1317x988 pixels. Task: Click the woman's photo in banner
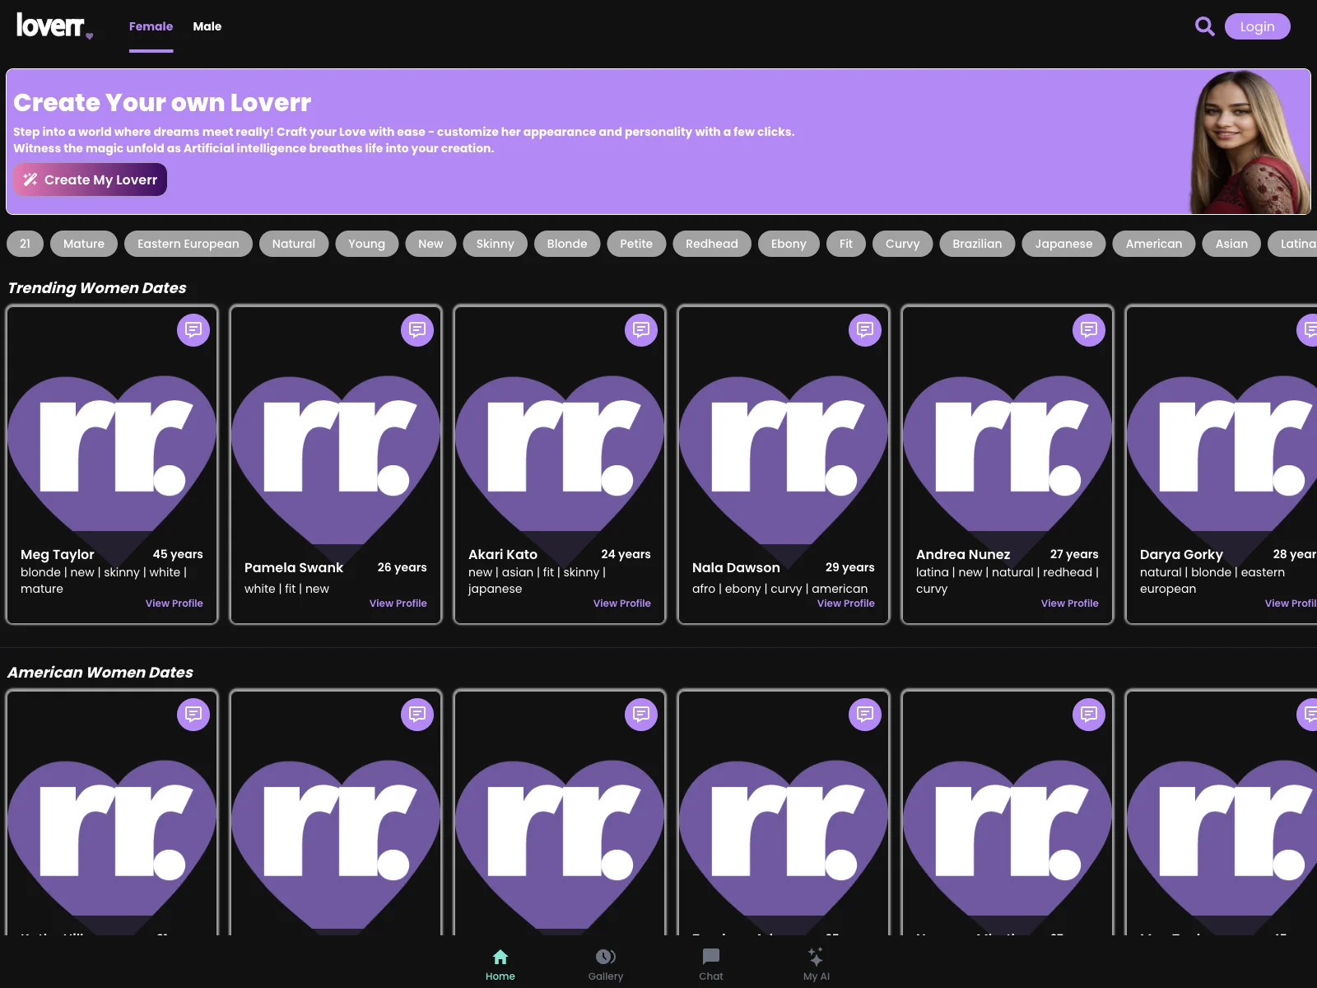(x=1249, y=142)
